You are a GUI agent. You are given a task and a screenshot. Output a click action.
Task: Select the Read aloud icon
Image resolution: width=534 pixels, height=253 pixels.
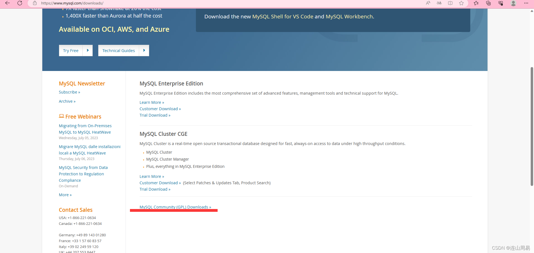428,3
